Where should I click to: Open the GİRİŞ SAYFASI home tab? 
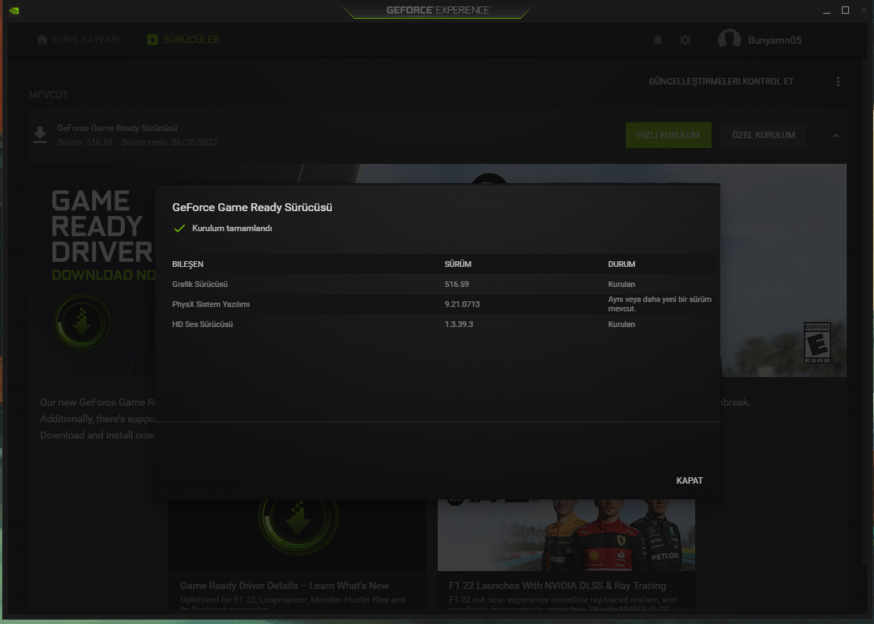[x=78, y=39]
